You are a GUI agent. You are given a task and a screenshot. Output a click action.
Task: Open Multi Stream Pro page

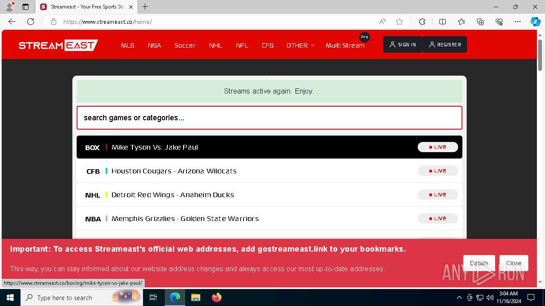point(345,45)
